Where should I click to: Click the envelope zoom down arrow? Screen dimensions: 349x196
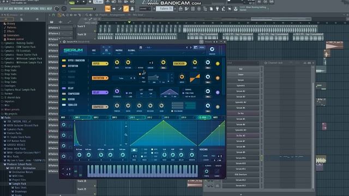pos(126,144)
